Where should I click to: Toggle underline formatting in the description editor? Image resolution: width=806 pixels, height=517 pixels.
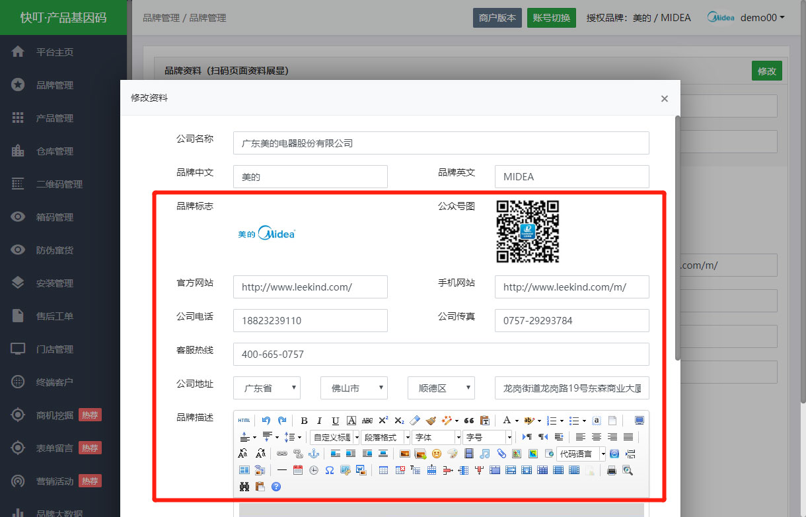336,421
